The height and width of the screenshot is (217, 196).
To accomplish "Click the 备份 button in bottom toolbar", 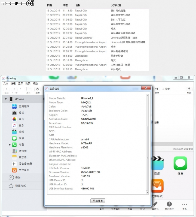I will tap(102, 209).
